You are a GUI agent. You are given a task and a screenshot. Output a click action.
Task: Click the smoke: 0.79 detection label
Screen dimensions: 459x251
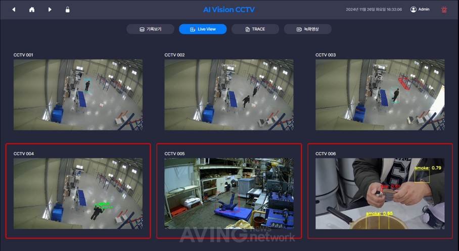tap(428, 168)
